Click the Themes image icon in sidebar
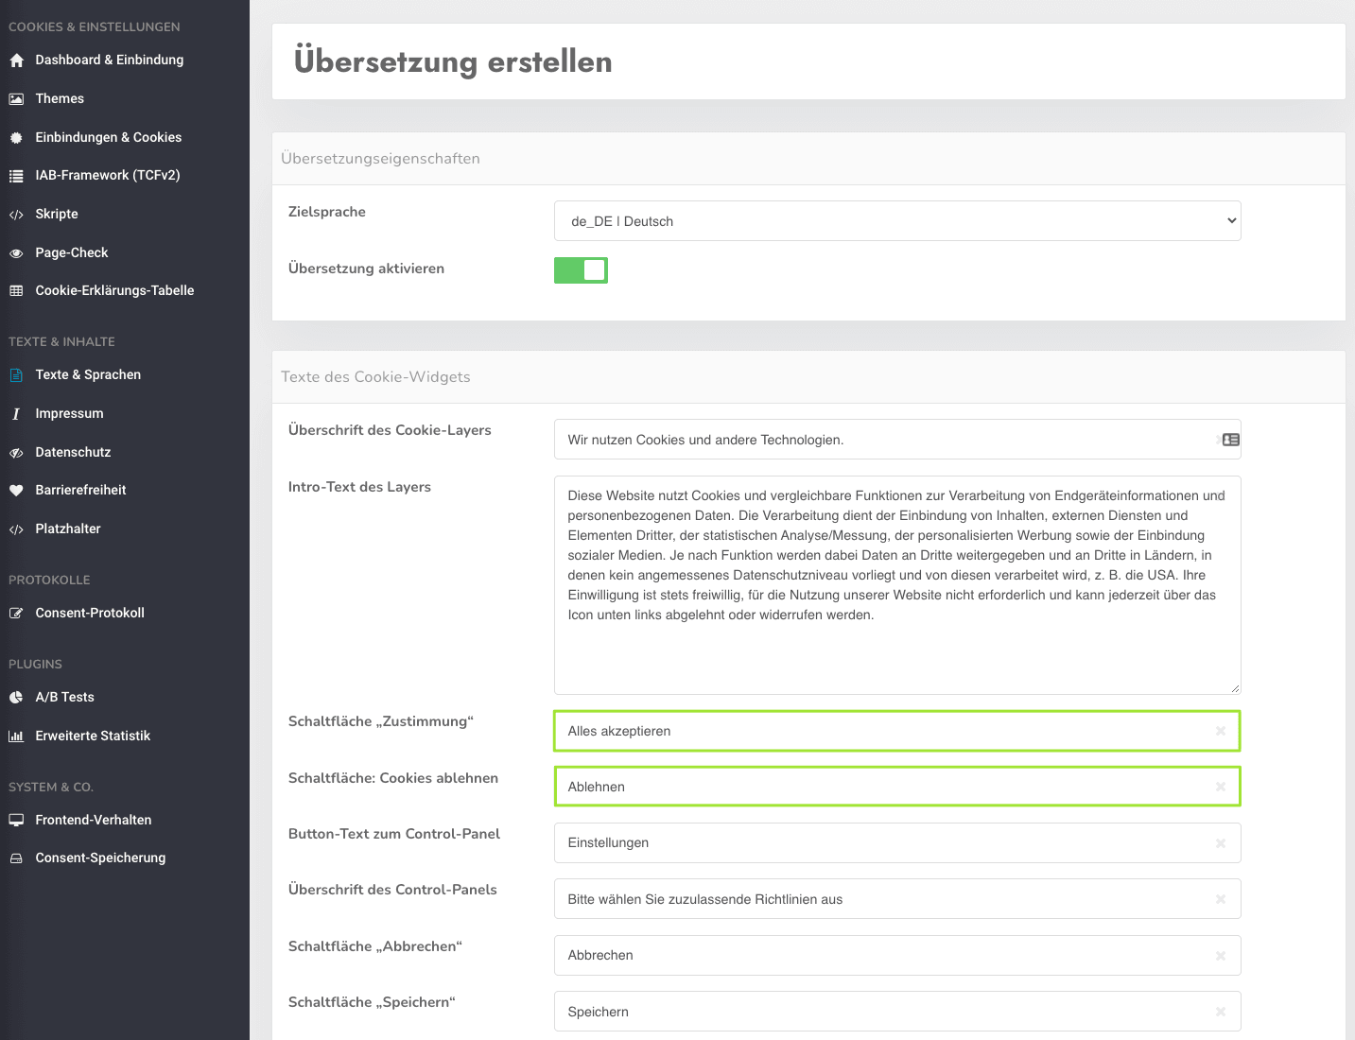 coord(16,99)
